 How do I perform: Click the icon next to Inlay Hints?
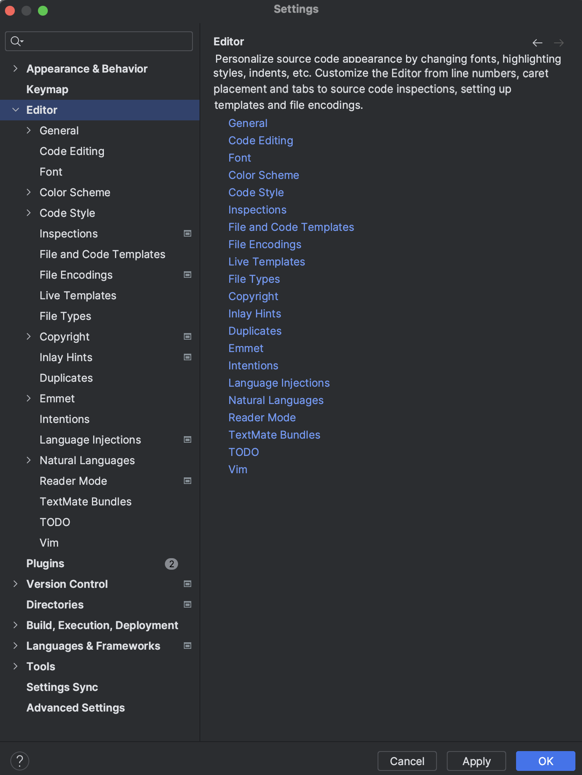coord(188,357)
